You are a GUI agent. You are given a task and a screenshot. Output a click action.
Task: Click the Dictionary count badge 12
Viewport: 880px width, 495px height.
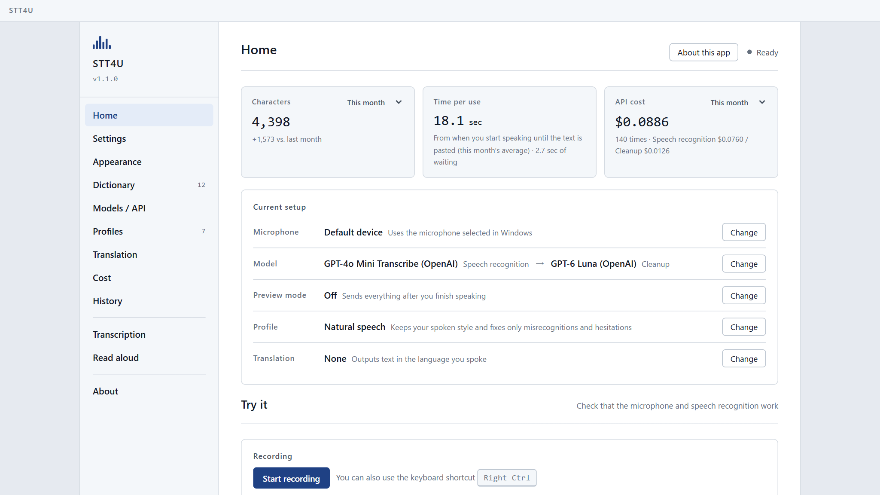[201, 185]
